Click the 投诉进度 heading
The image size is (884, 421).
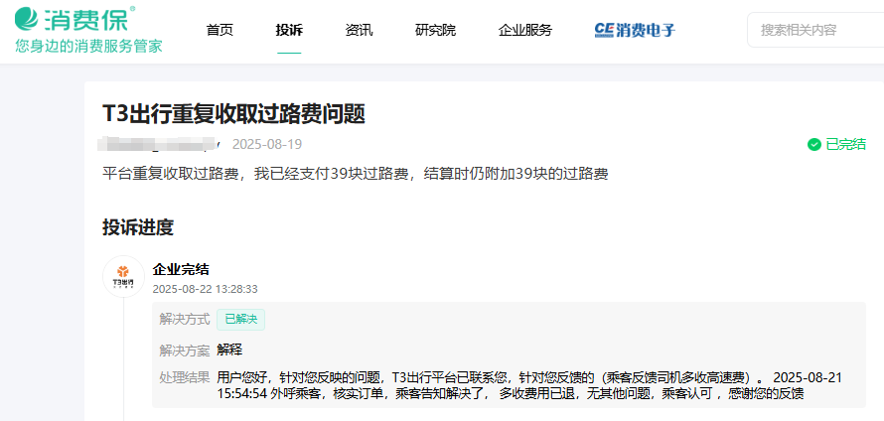click(x=137, y=227)
